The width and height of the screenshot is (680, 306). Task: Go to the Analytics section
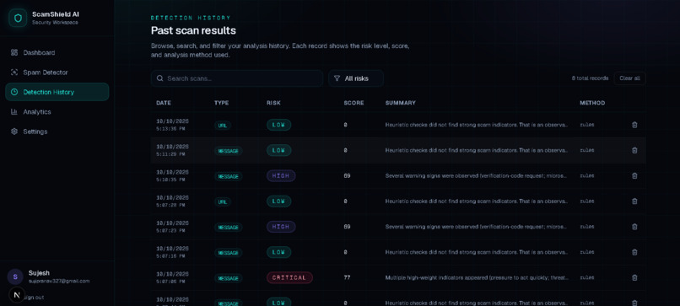point(57,112)
